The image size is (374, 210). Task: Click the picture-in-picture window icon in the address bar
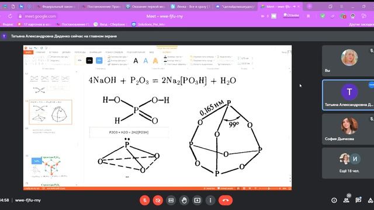click(x=274, y=16)
